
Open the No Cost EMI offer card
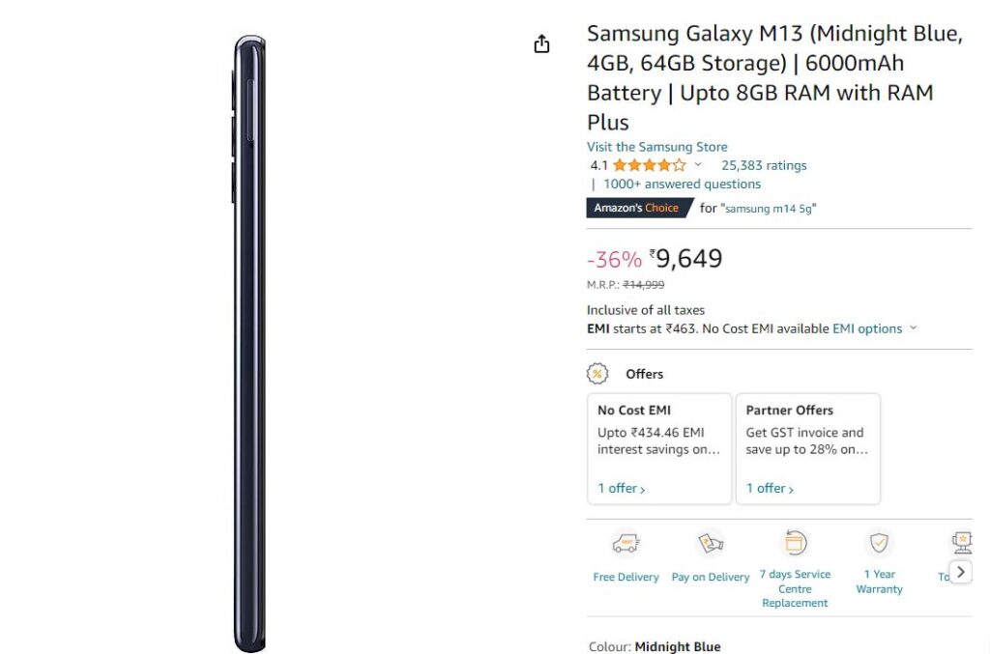point(659,448)
